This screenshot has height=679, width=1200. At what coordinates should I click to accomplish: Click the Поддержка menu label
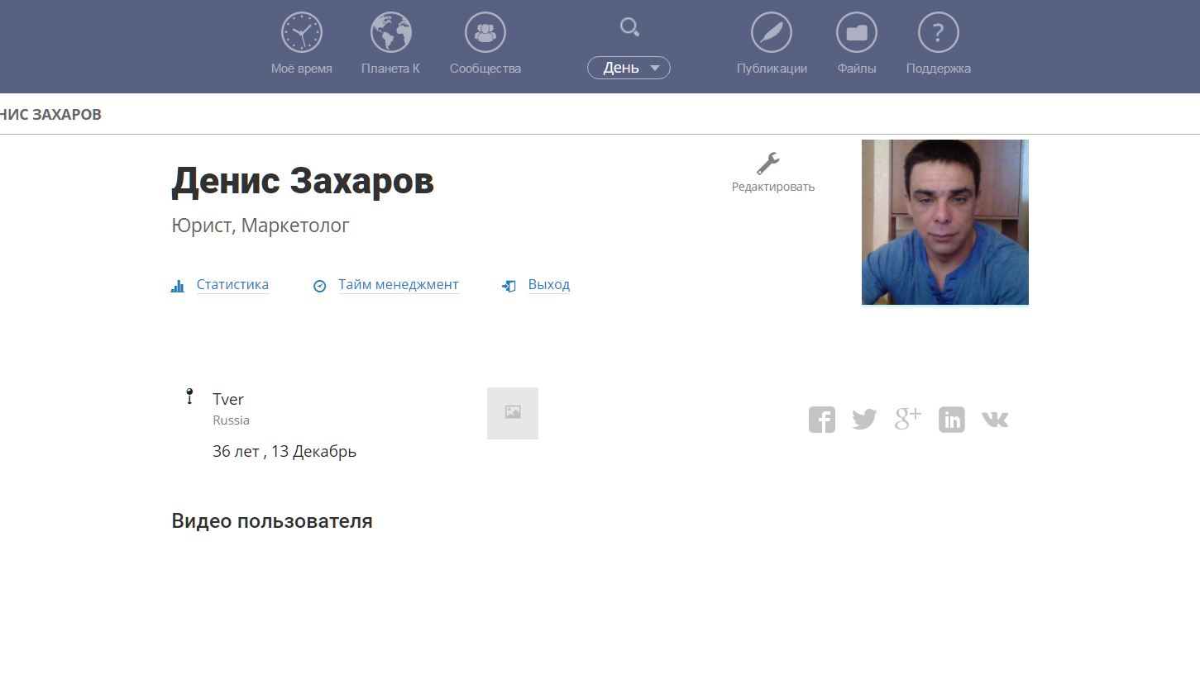click(x=939, y=69)
